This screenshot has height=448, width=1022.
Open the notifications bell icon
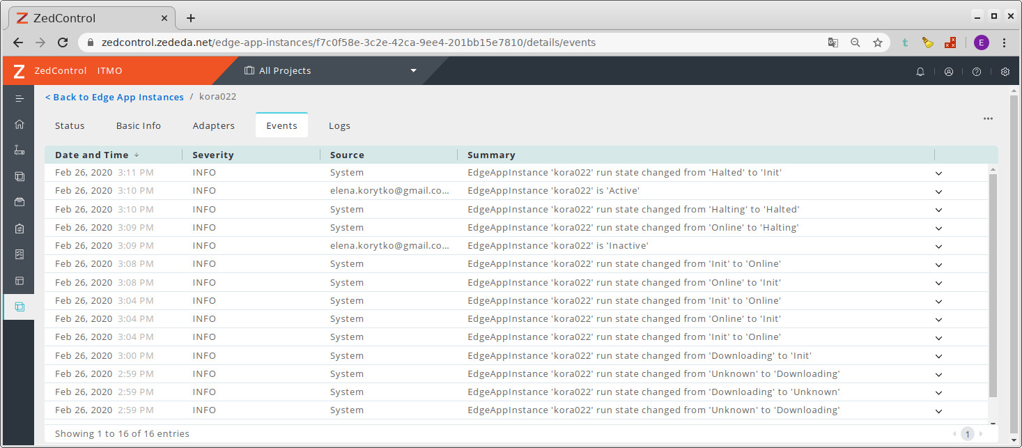coord(920,71)
